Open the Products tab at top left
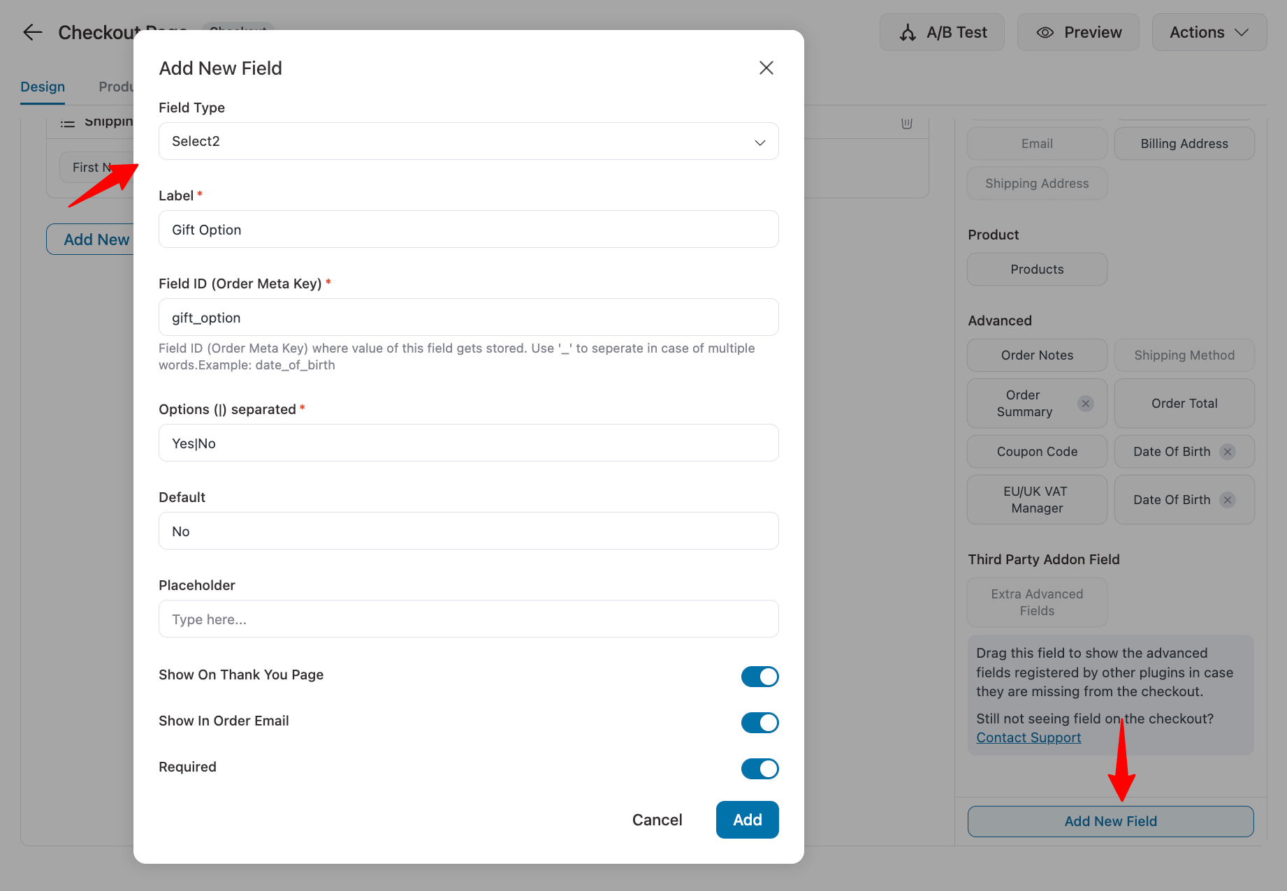Screen dimensions: 1287x891 tap(117, 86)
